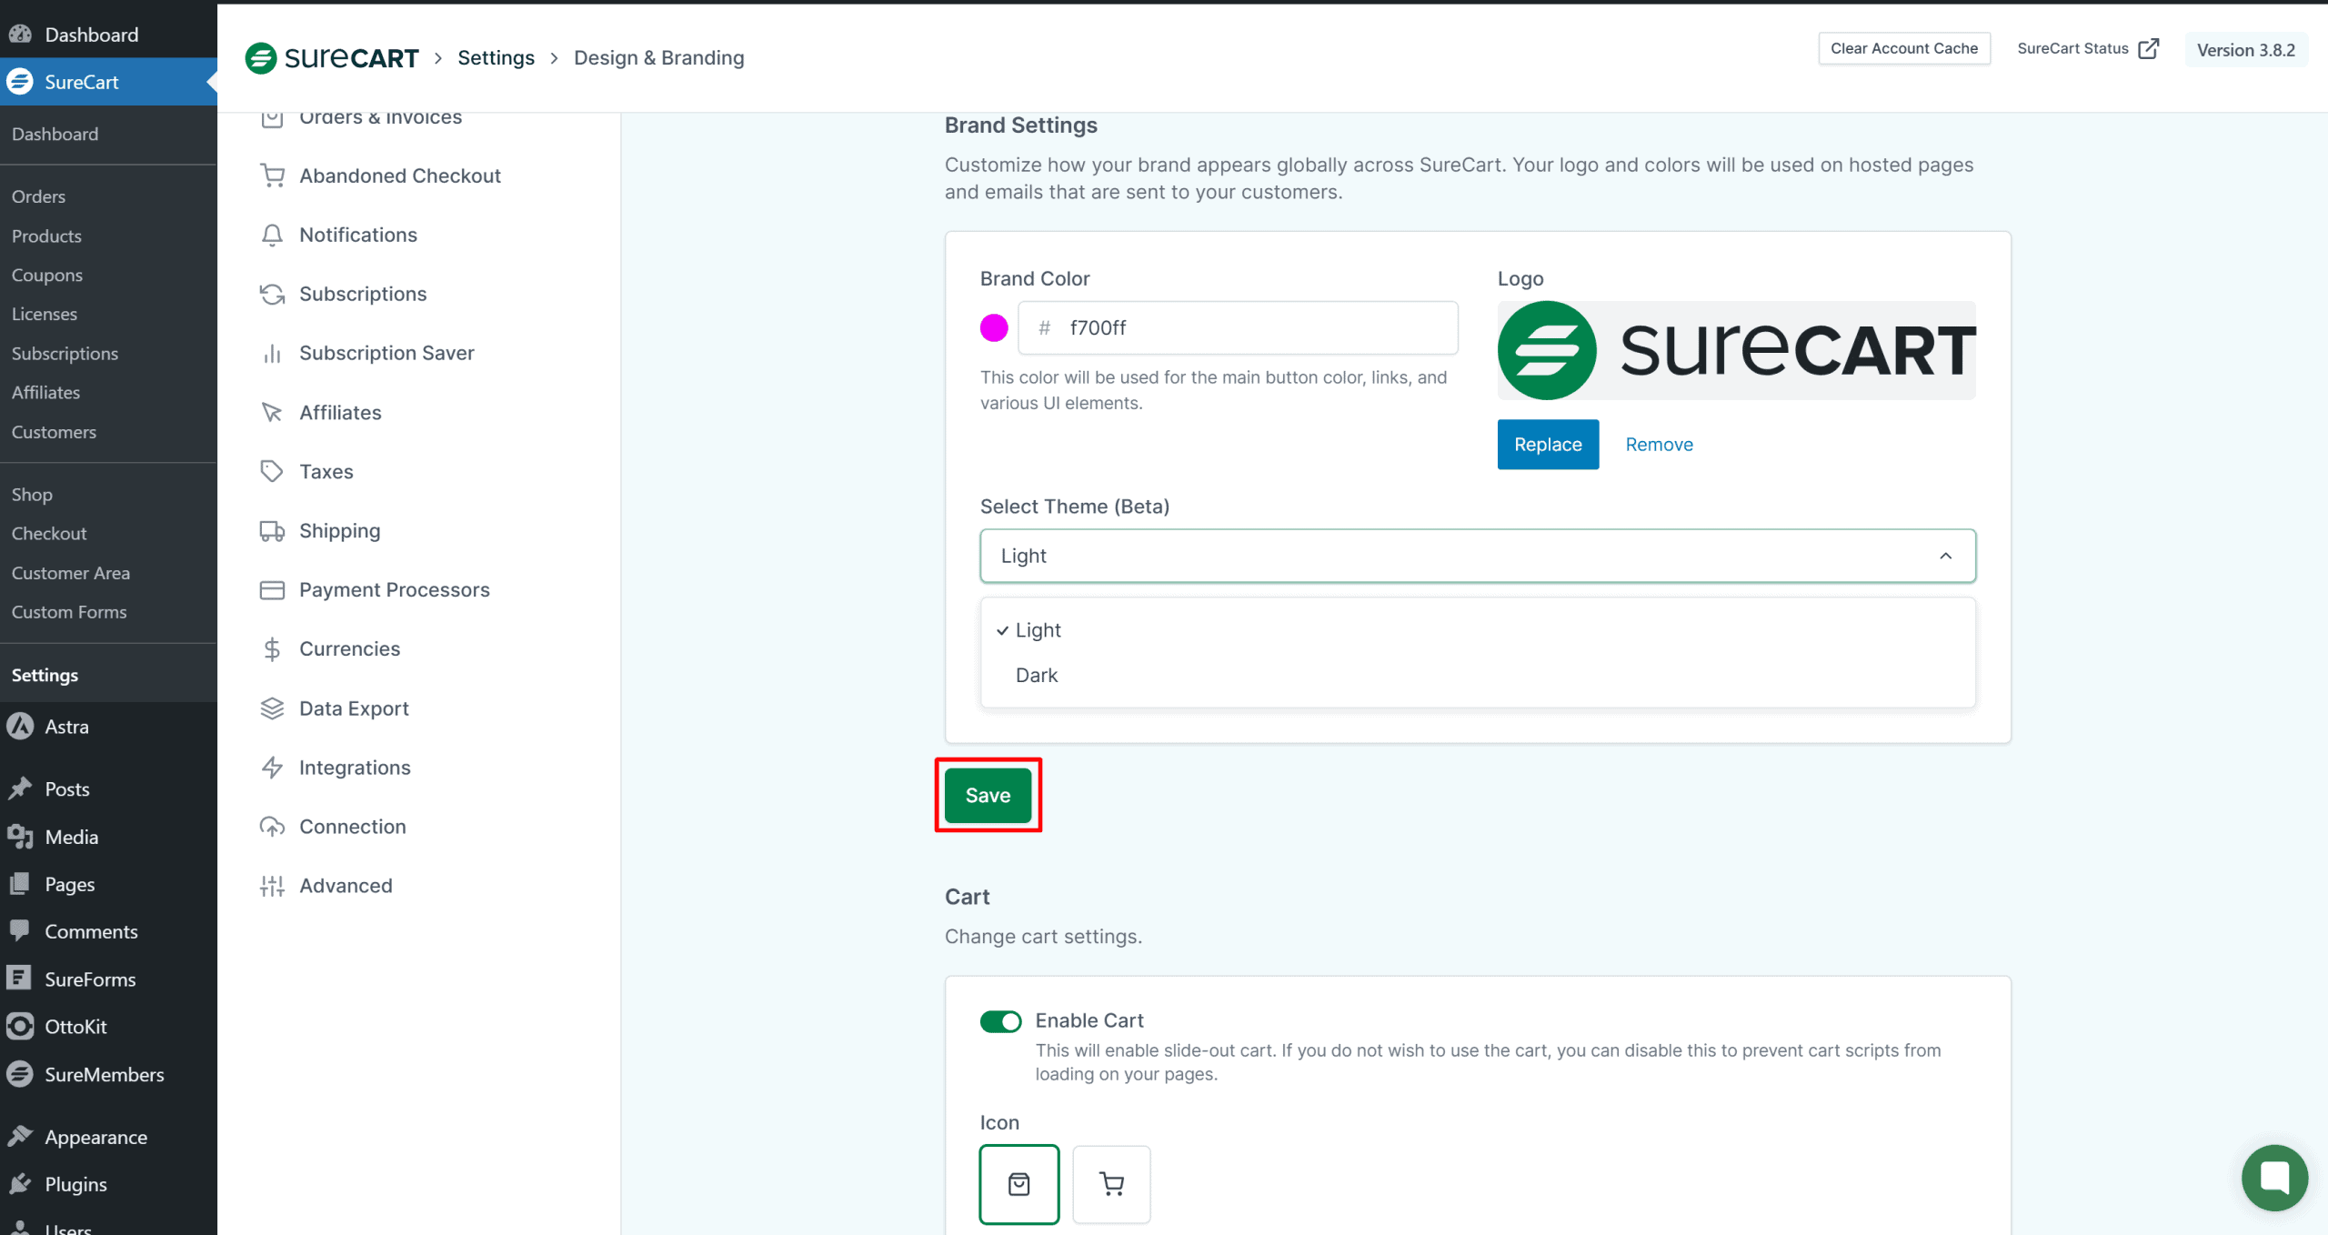Click the Notifications bell icon
The width and height of the screenshot is (2328, 1235).
pos(272,235)
